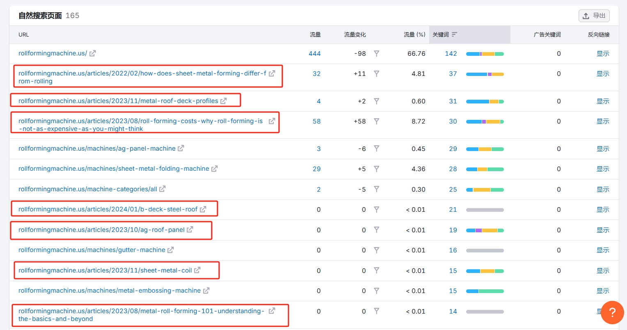Image resolution: width=627 pixels, height=330 pixels.
Task: Open the orange help question mark button
Action: click(612, 312)
